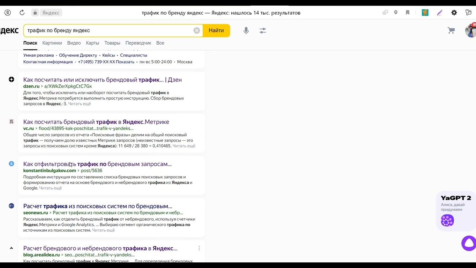Show the phone number +7 (495) 739 Показать
Viewport: 476px width, 268px height.
click(x=106, y=62)
